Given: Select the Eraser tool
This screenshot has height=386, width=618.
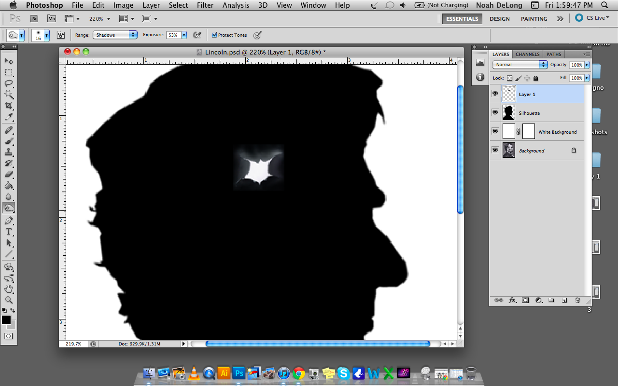Looking at the screenshot, I should [9, 175].
